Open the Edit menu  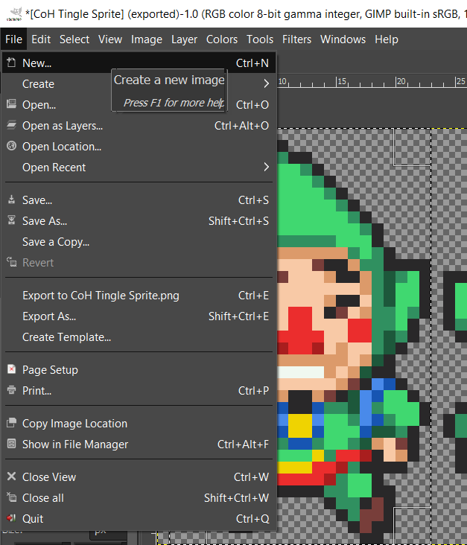pyautogui.click(x=41, y=39)
